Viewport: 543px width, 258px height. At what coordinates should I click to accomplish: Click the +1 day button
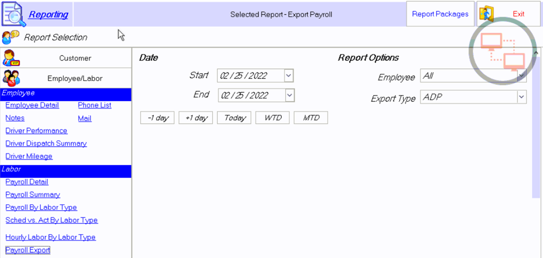195,117
